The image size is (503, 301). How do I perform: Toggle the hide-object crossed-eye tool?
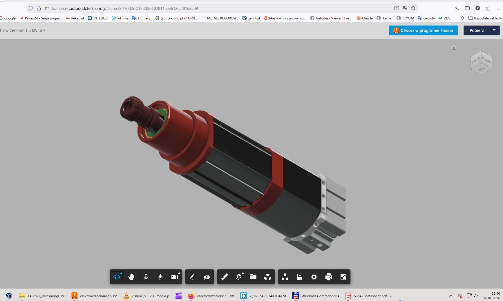[207, 277]
